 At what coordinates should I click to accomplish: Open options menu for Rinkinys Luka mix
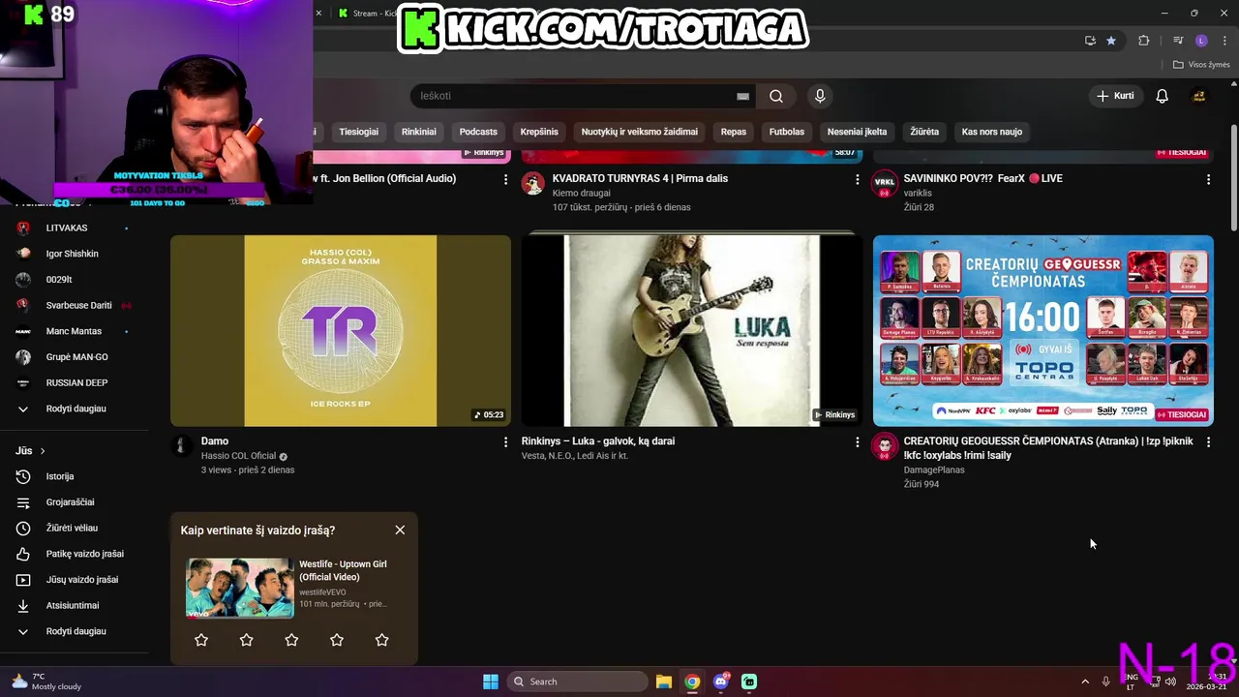coord(857,441)
